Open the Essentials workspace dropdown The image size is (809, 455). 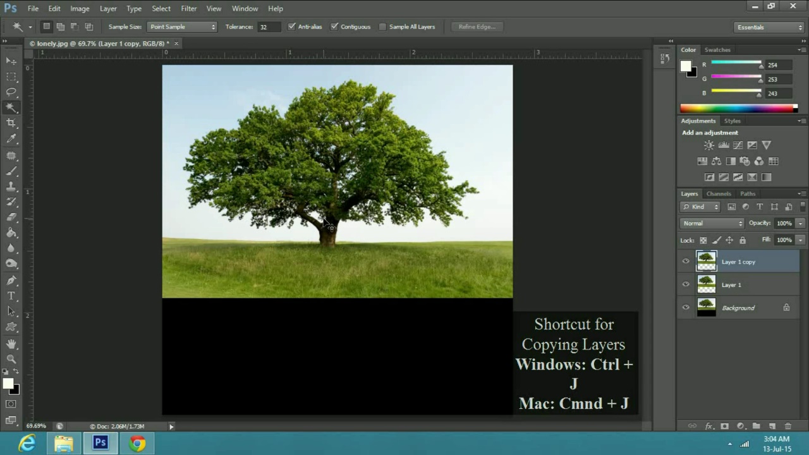pyautogui.click(x=769, y=27)
